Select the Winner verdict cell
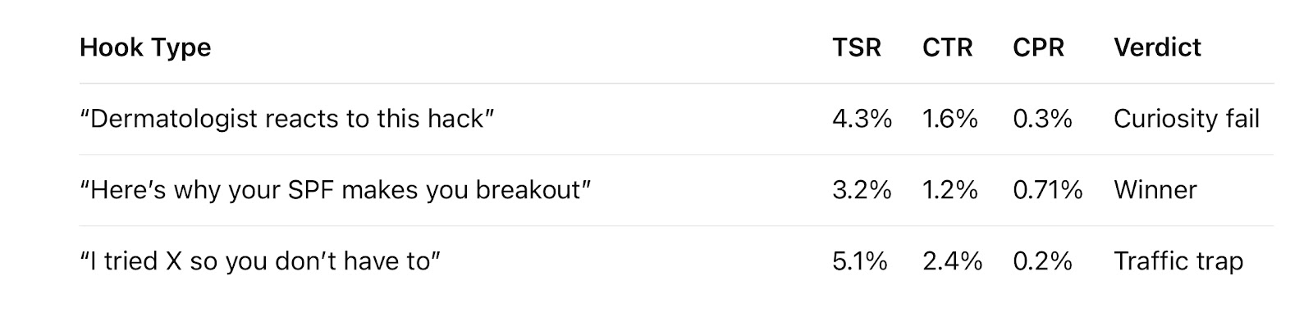 [1155, 190]
